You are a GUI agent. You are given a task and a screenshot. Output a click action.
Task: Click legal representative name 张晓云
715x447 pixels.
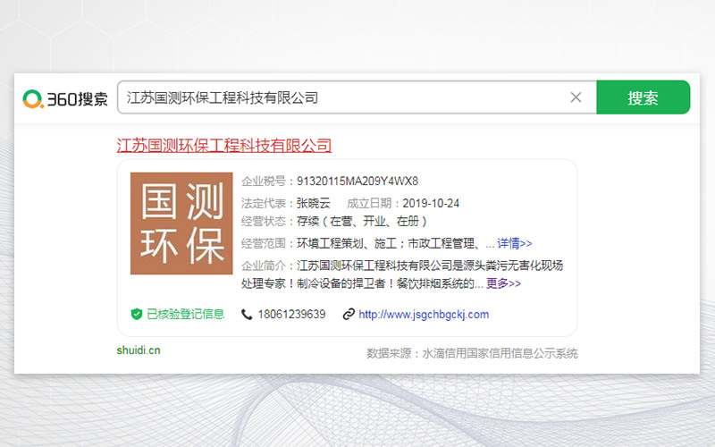point(314,203)
